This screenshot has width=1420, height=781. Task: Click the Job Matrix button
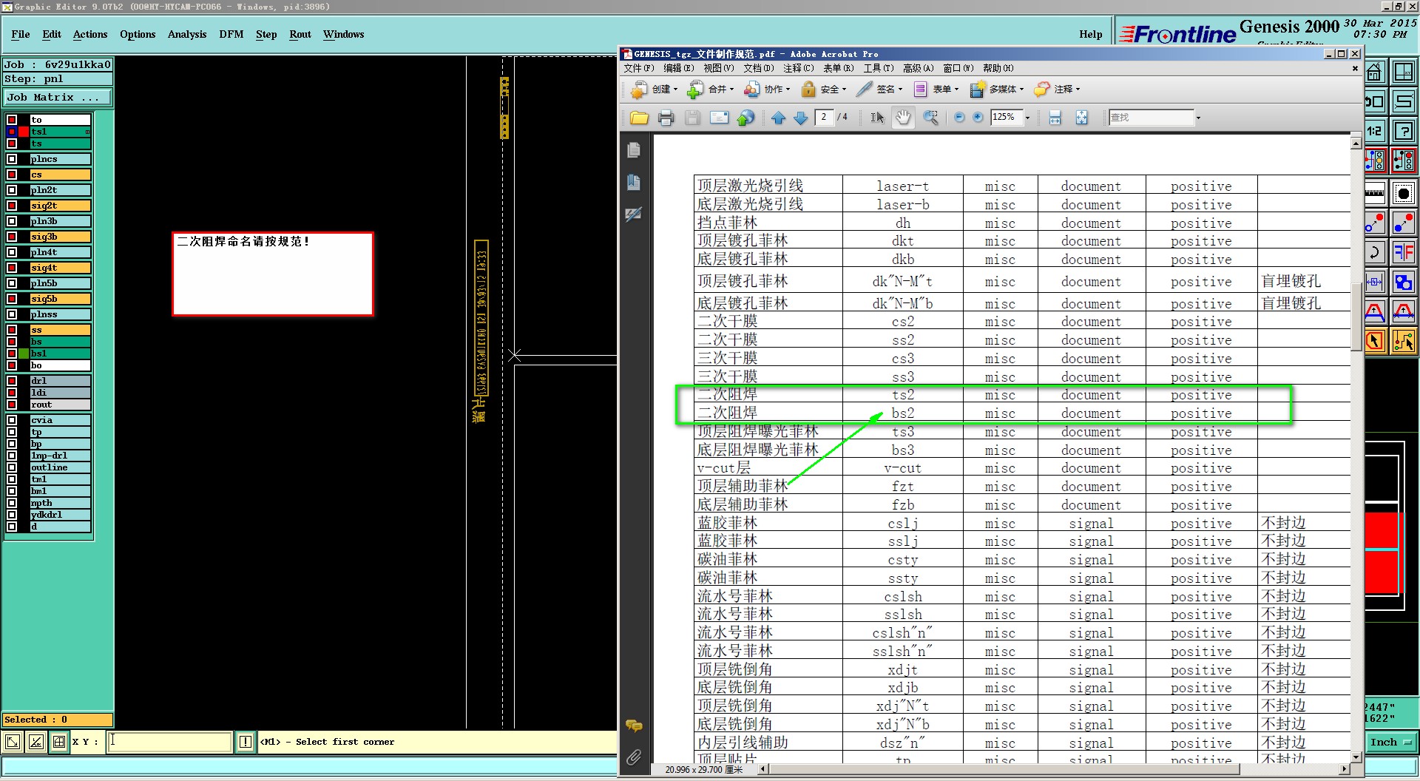pyautogui.click(x=58, y=97)
